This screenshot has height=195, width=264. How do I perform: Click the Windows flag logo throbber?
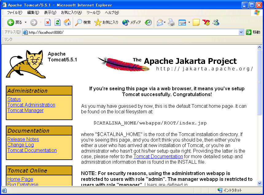coord(257,13)
